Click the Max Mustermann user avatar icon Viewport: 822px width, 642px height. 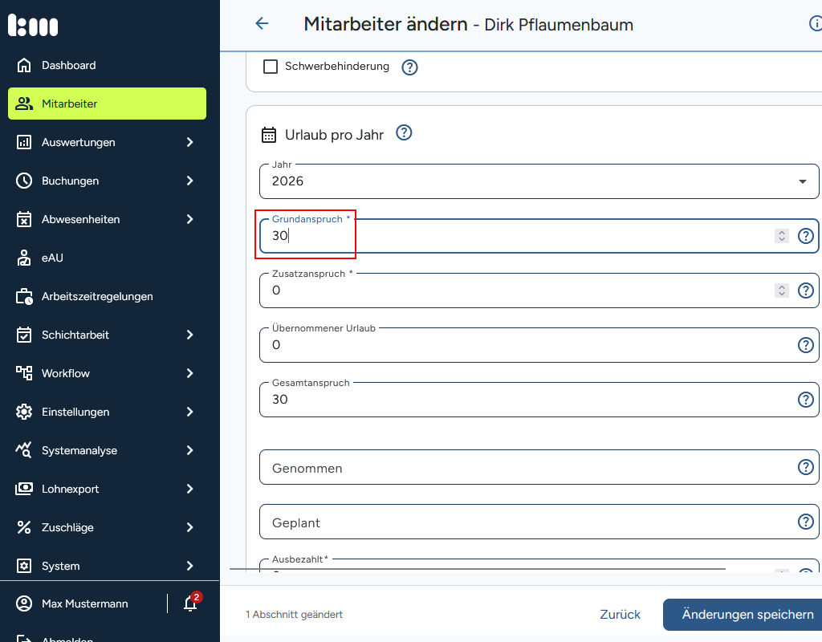(24, 603)
